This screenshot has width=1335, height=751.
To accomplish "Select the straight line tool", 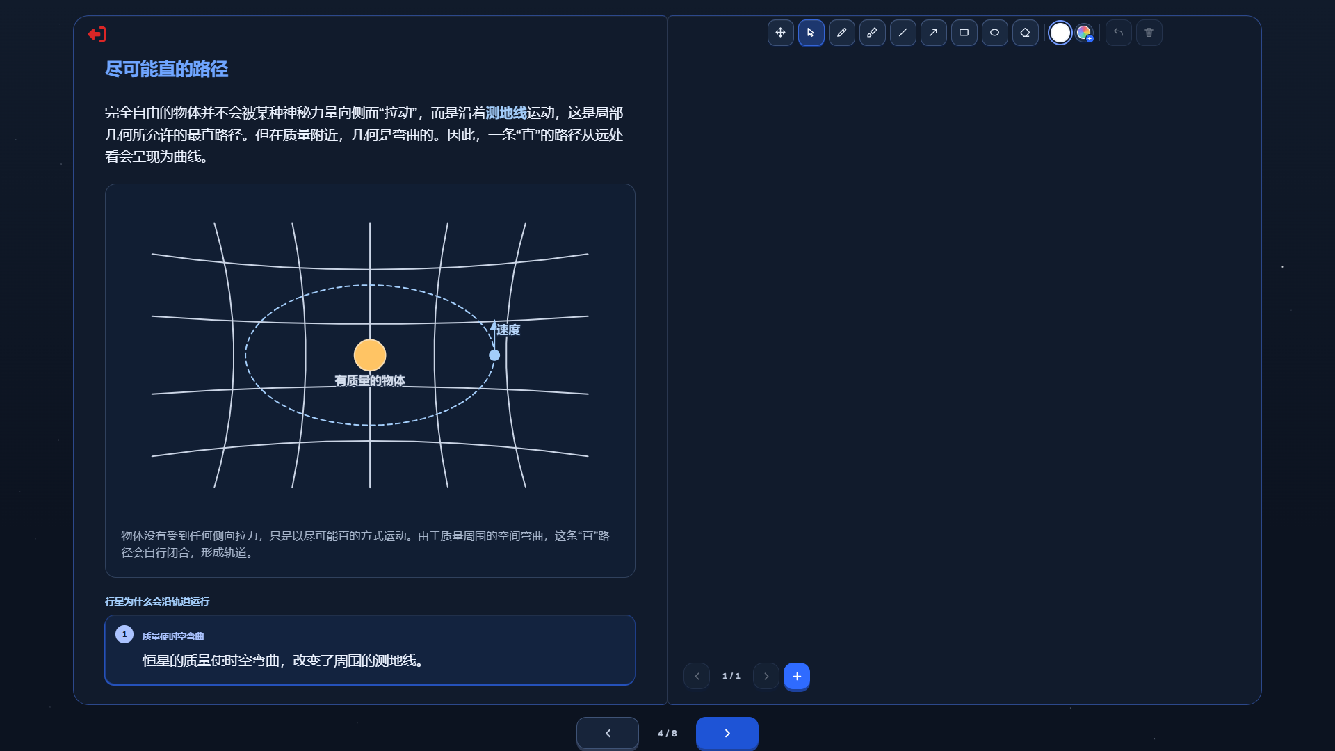I will (903, 33).
